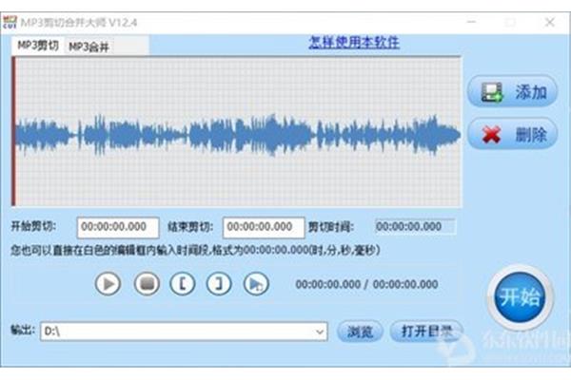
Task: Click the red playhead marker on waveform
Action: point(13,132)
